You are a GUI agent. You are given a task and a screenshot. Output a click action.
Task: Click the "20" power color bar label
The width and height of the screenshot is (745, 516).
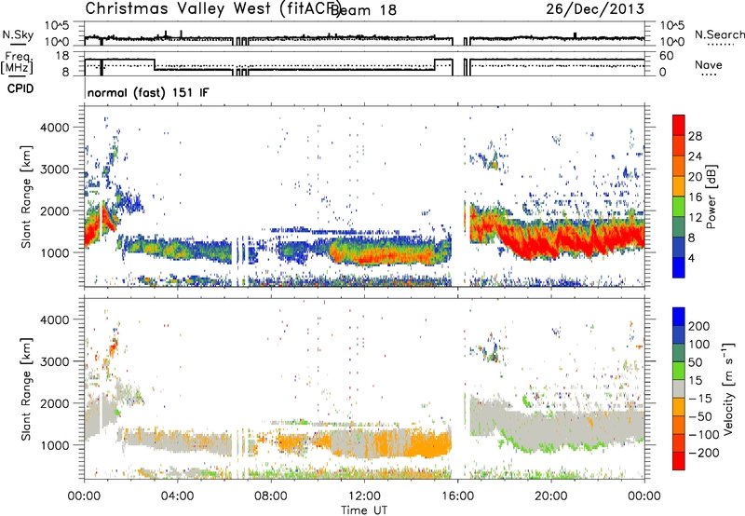(x=695, y=177)
